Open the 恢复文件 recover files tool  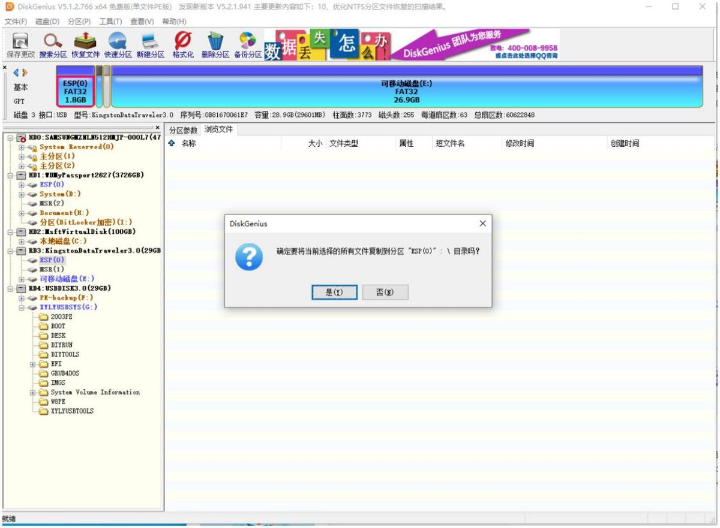click(x=85, y=45)
